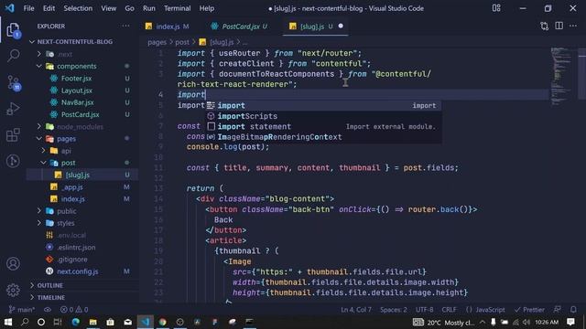
Task: Click errors and warnings count in status bar
Action: click(x=74, y=310)
